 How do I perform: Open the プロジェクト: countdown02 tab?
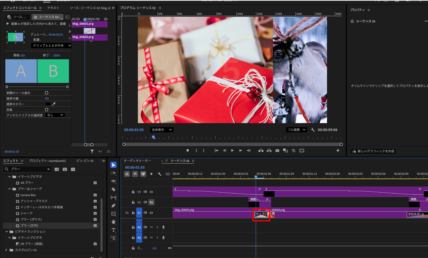[47, 161]
